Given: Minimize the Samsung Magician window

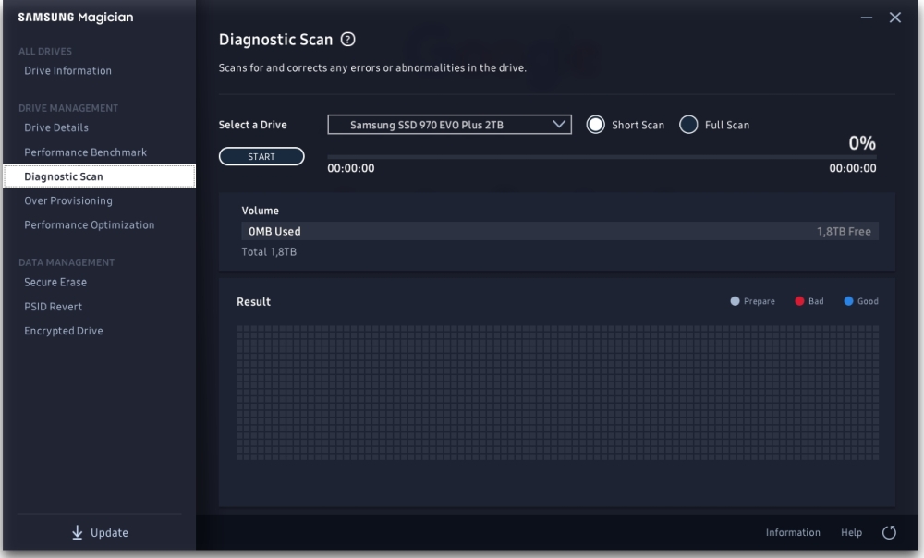Looking at the screenshot, I should pos(867,18).
